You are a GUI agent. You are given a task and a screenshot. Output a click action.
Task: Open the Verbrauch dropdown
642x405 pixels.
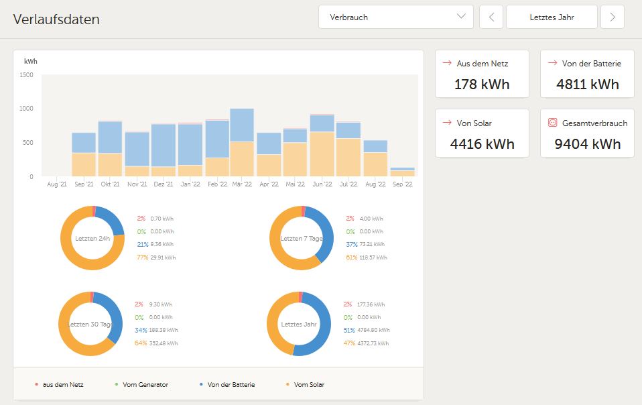coord(396,17)
